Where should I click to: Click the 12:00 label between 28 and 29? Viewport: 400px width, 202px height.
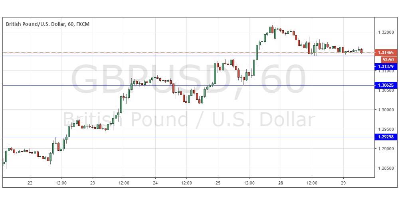click(x=312, y=183)
